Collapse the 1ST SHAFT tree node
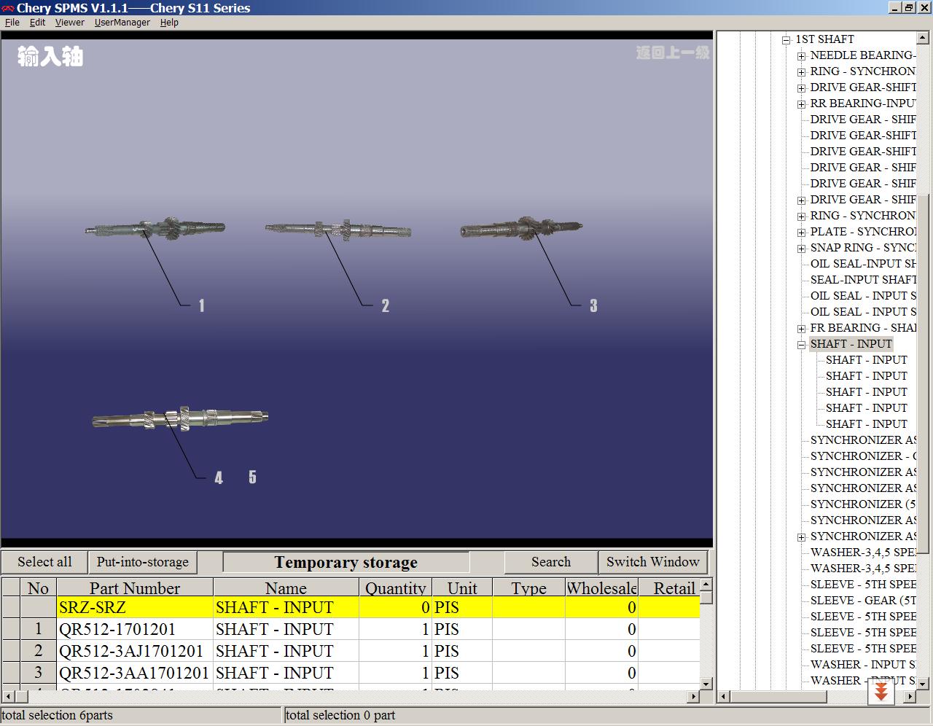933x726 pixels. coord(786,40)
